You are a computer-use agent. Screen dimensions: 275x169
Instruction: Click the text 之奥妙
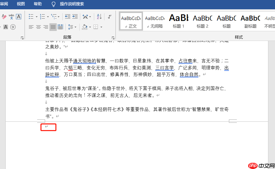[x=52, y=47]
